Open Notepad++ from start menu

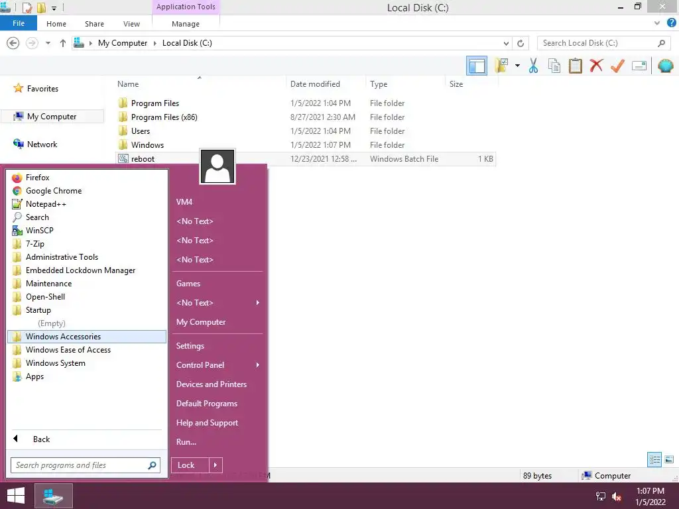(87, 204)
